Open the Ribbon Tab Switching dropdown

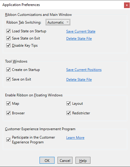[58, 22]
